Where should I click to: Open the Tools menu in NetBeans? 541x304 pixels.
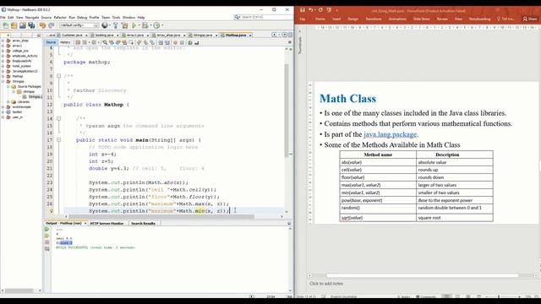pos(116,17)
